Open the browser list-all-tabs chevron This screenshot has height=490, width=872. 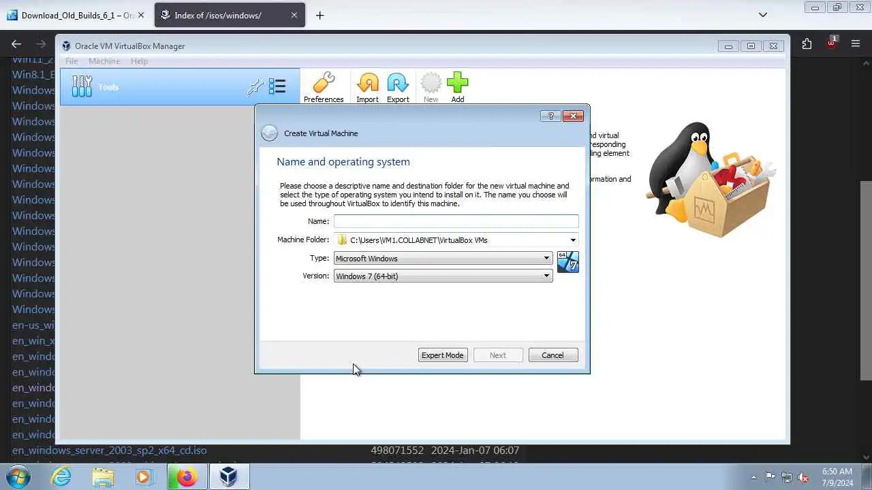[763, 15]
